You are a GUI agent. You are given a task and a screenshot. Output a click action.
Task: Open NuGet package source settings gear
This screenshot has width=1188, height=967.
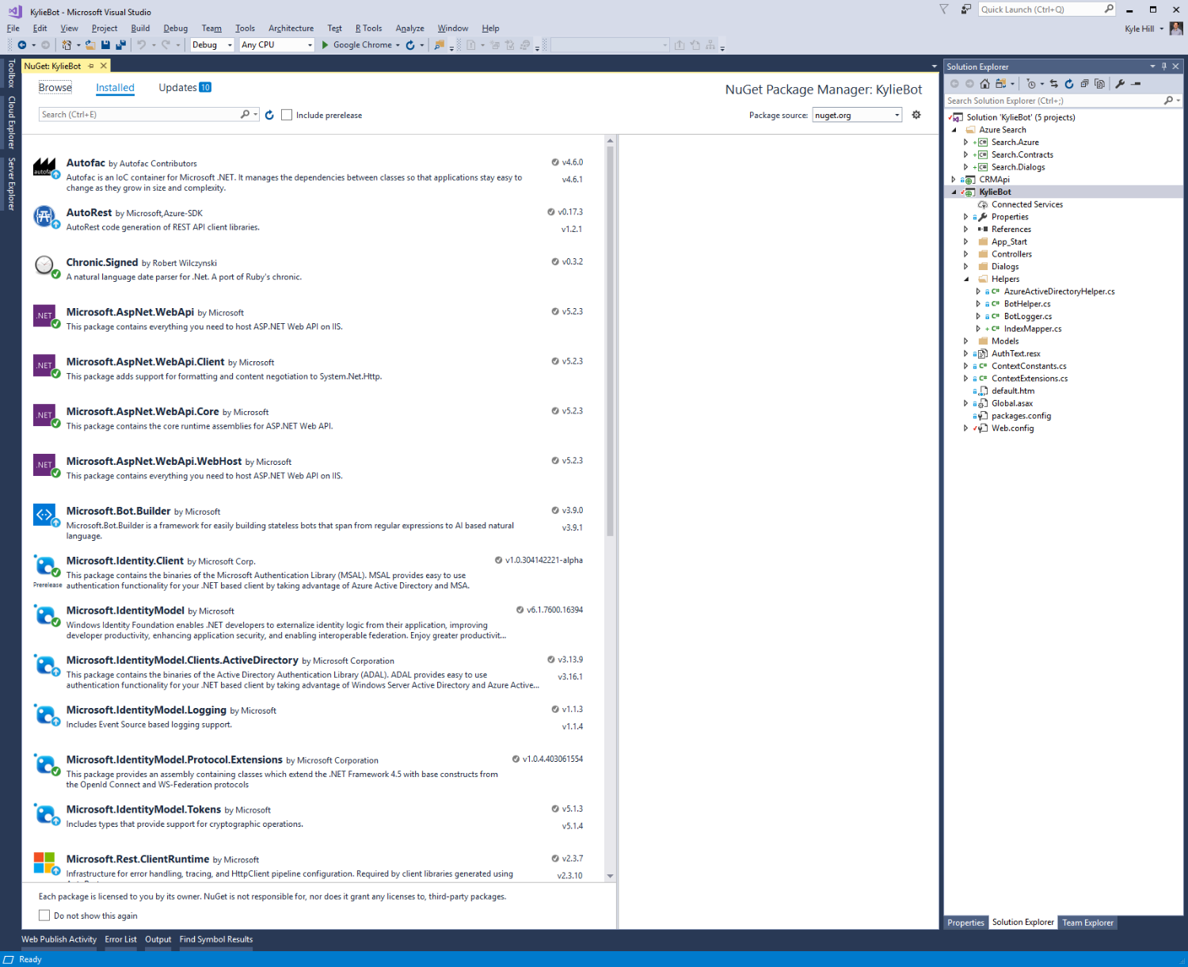[x=916, y=115]
